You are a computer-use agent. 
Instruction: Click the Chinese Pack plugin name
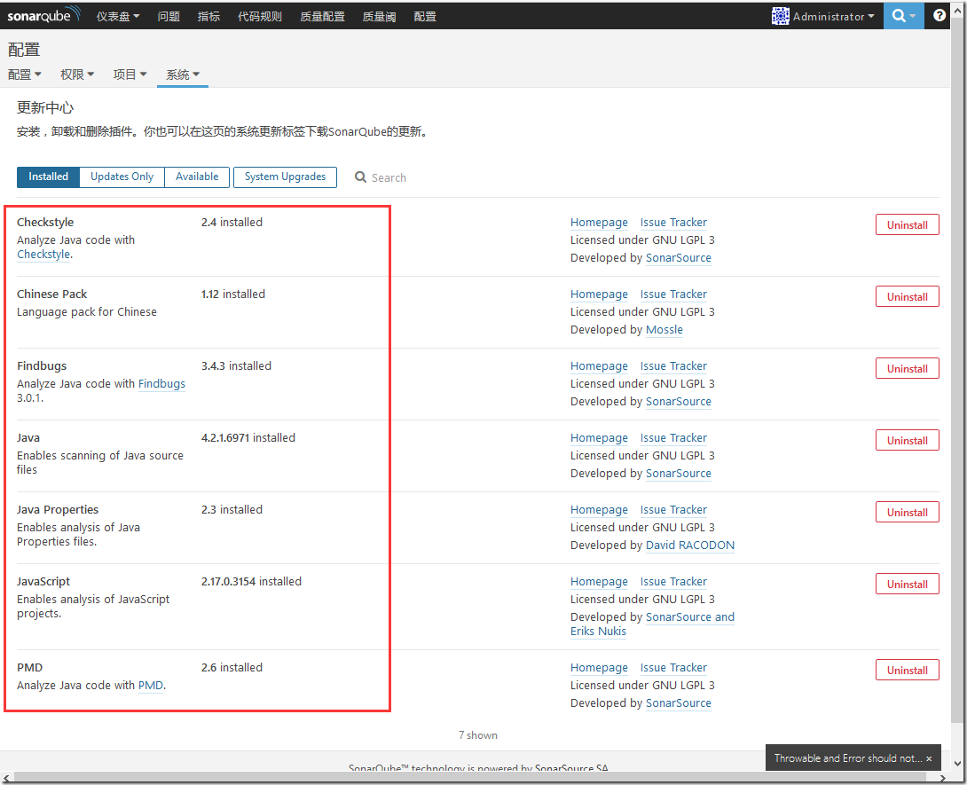51,294
